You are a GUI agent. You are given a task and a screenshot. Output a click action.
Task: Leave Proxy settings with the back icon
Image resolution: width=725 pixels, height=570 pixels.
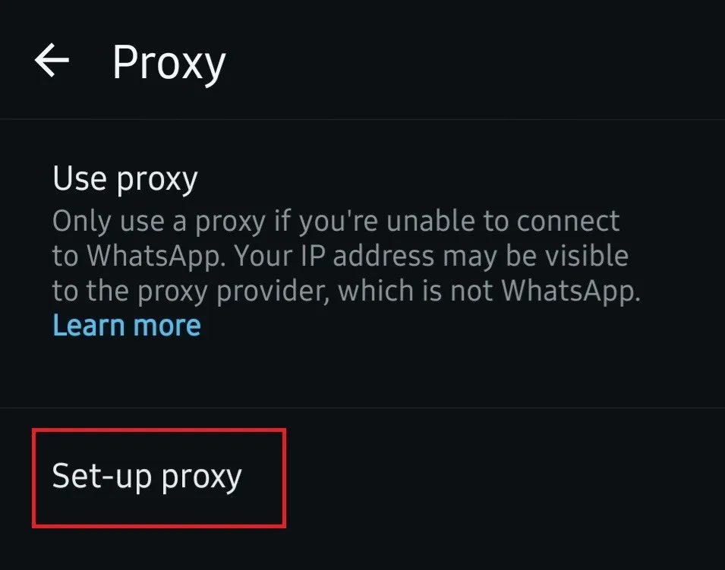point(52,60)
